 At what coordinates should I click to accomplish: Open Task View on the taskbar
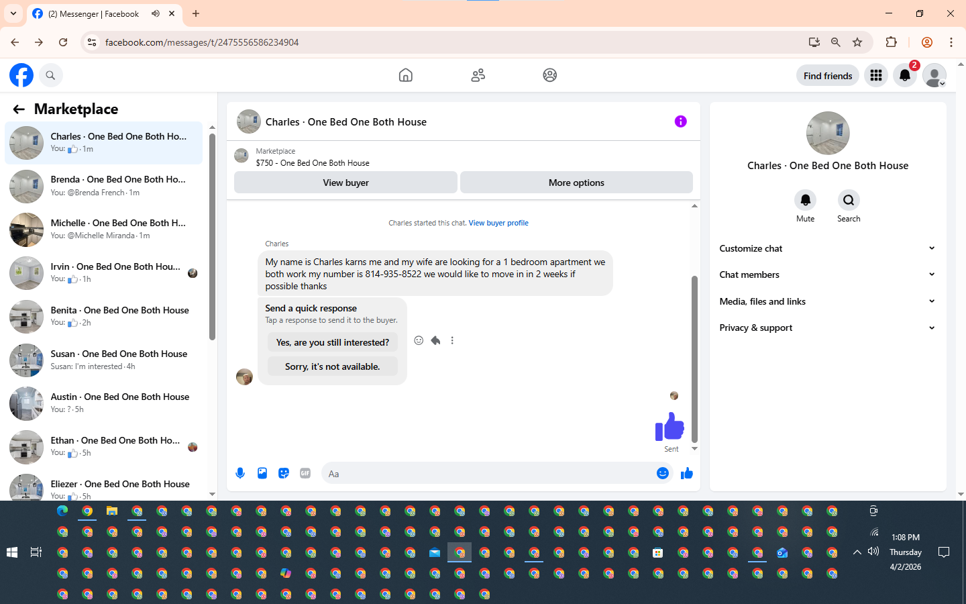pyautogui.click(x=36, y=552)
